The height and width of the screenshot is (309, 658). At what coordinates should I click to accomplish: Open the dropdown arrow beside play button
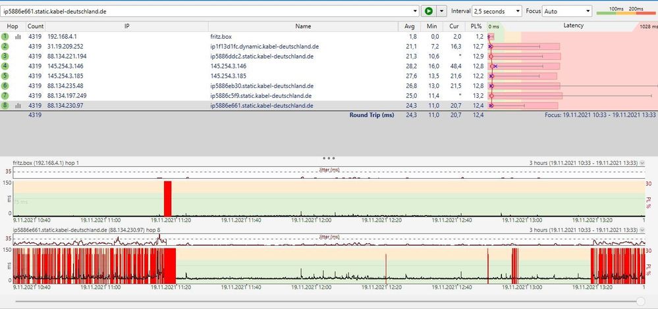[442, 11]
